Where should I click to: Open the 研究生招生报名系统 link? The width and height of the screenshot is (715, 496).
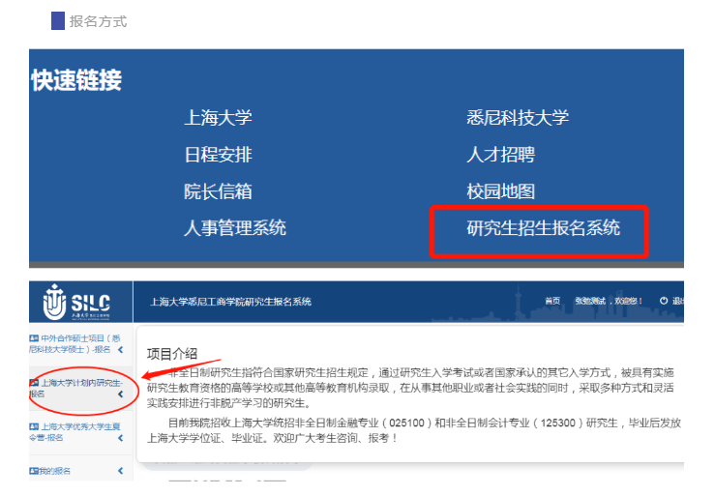click(x=543, y=228)
